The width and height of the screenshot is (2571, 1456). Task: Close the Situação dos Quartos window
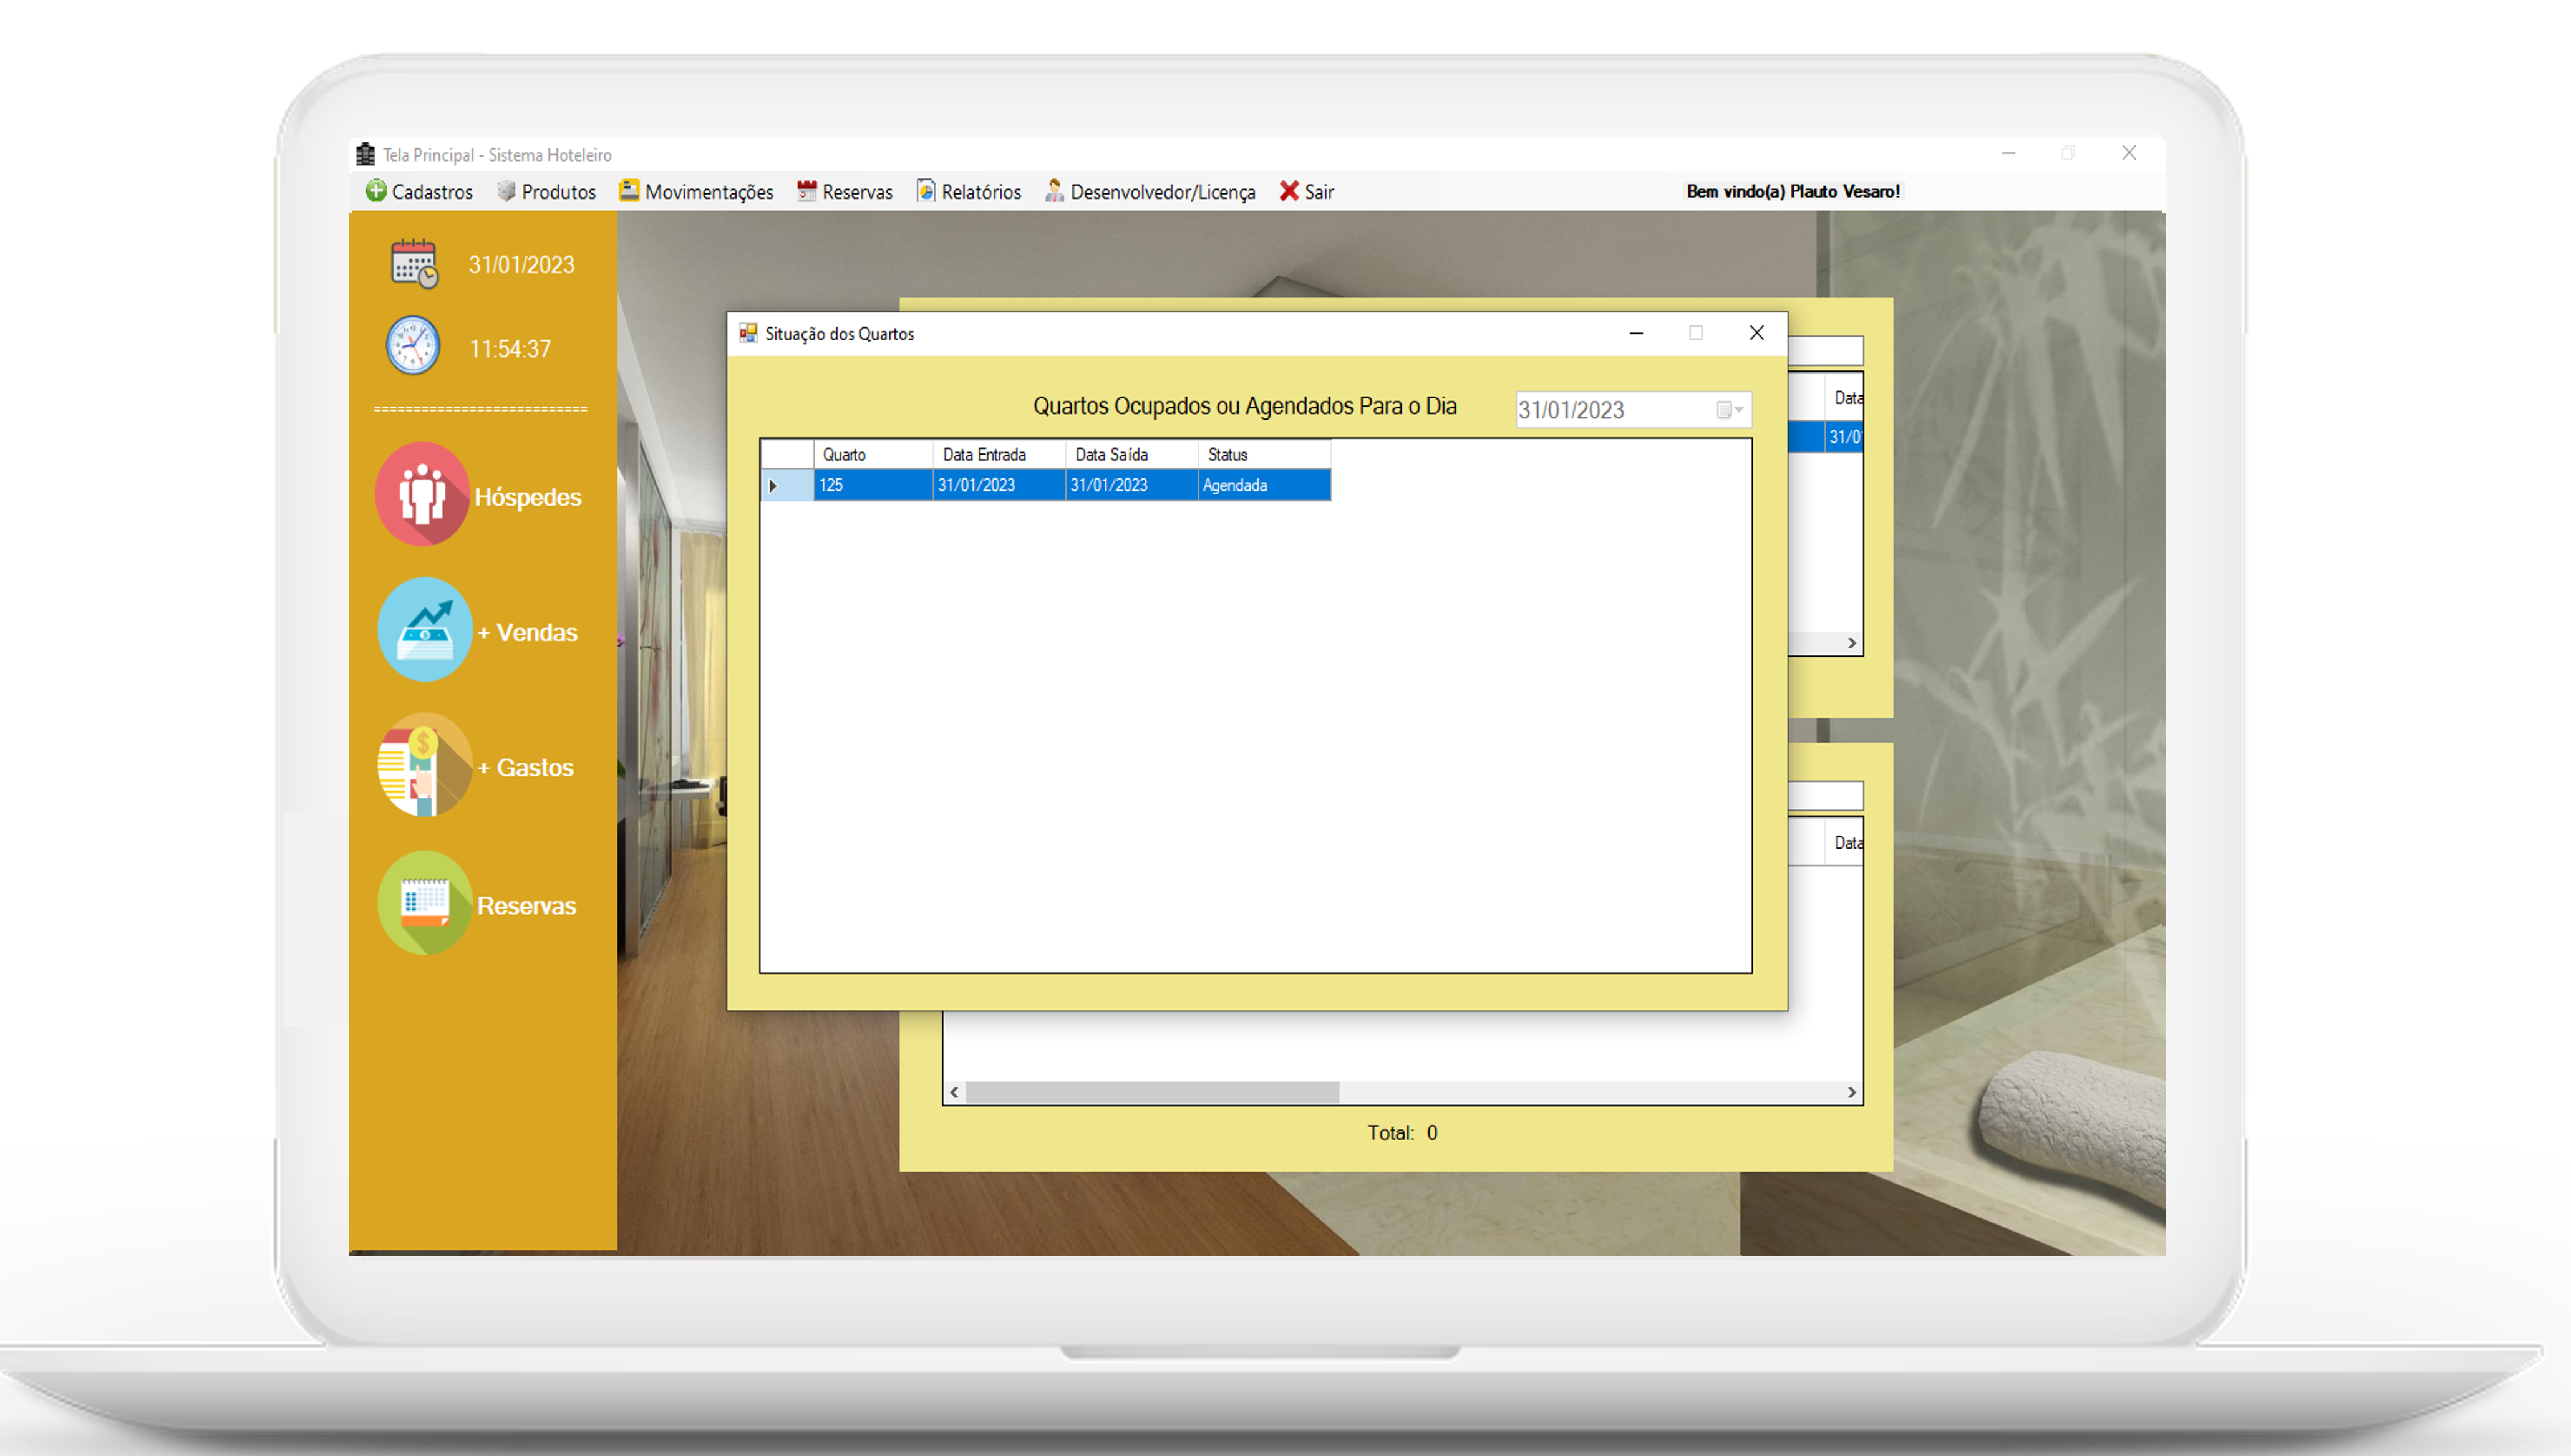pyautogui.click(x=1756, y=333)
